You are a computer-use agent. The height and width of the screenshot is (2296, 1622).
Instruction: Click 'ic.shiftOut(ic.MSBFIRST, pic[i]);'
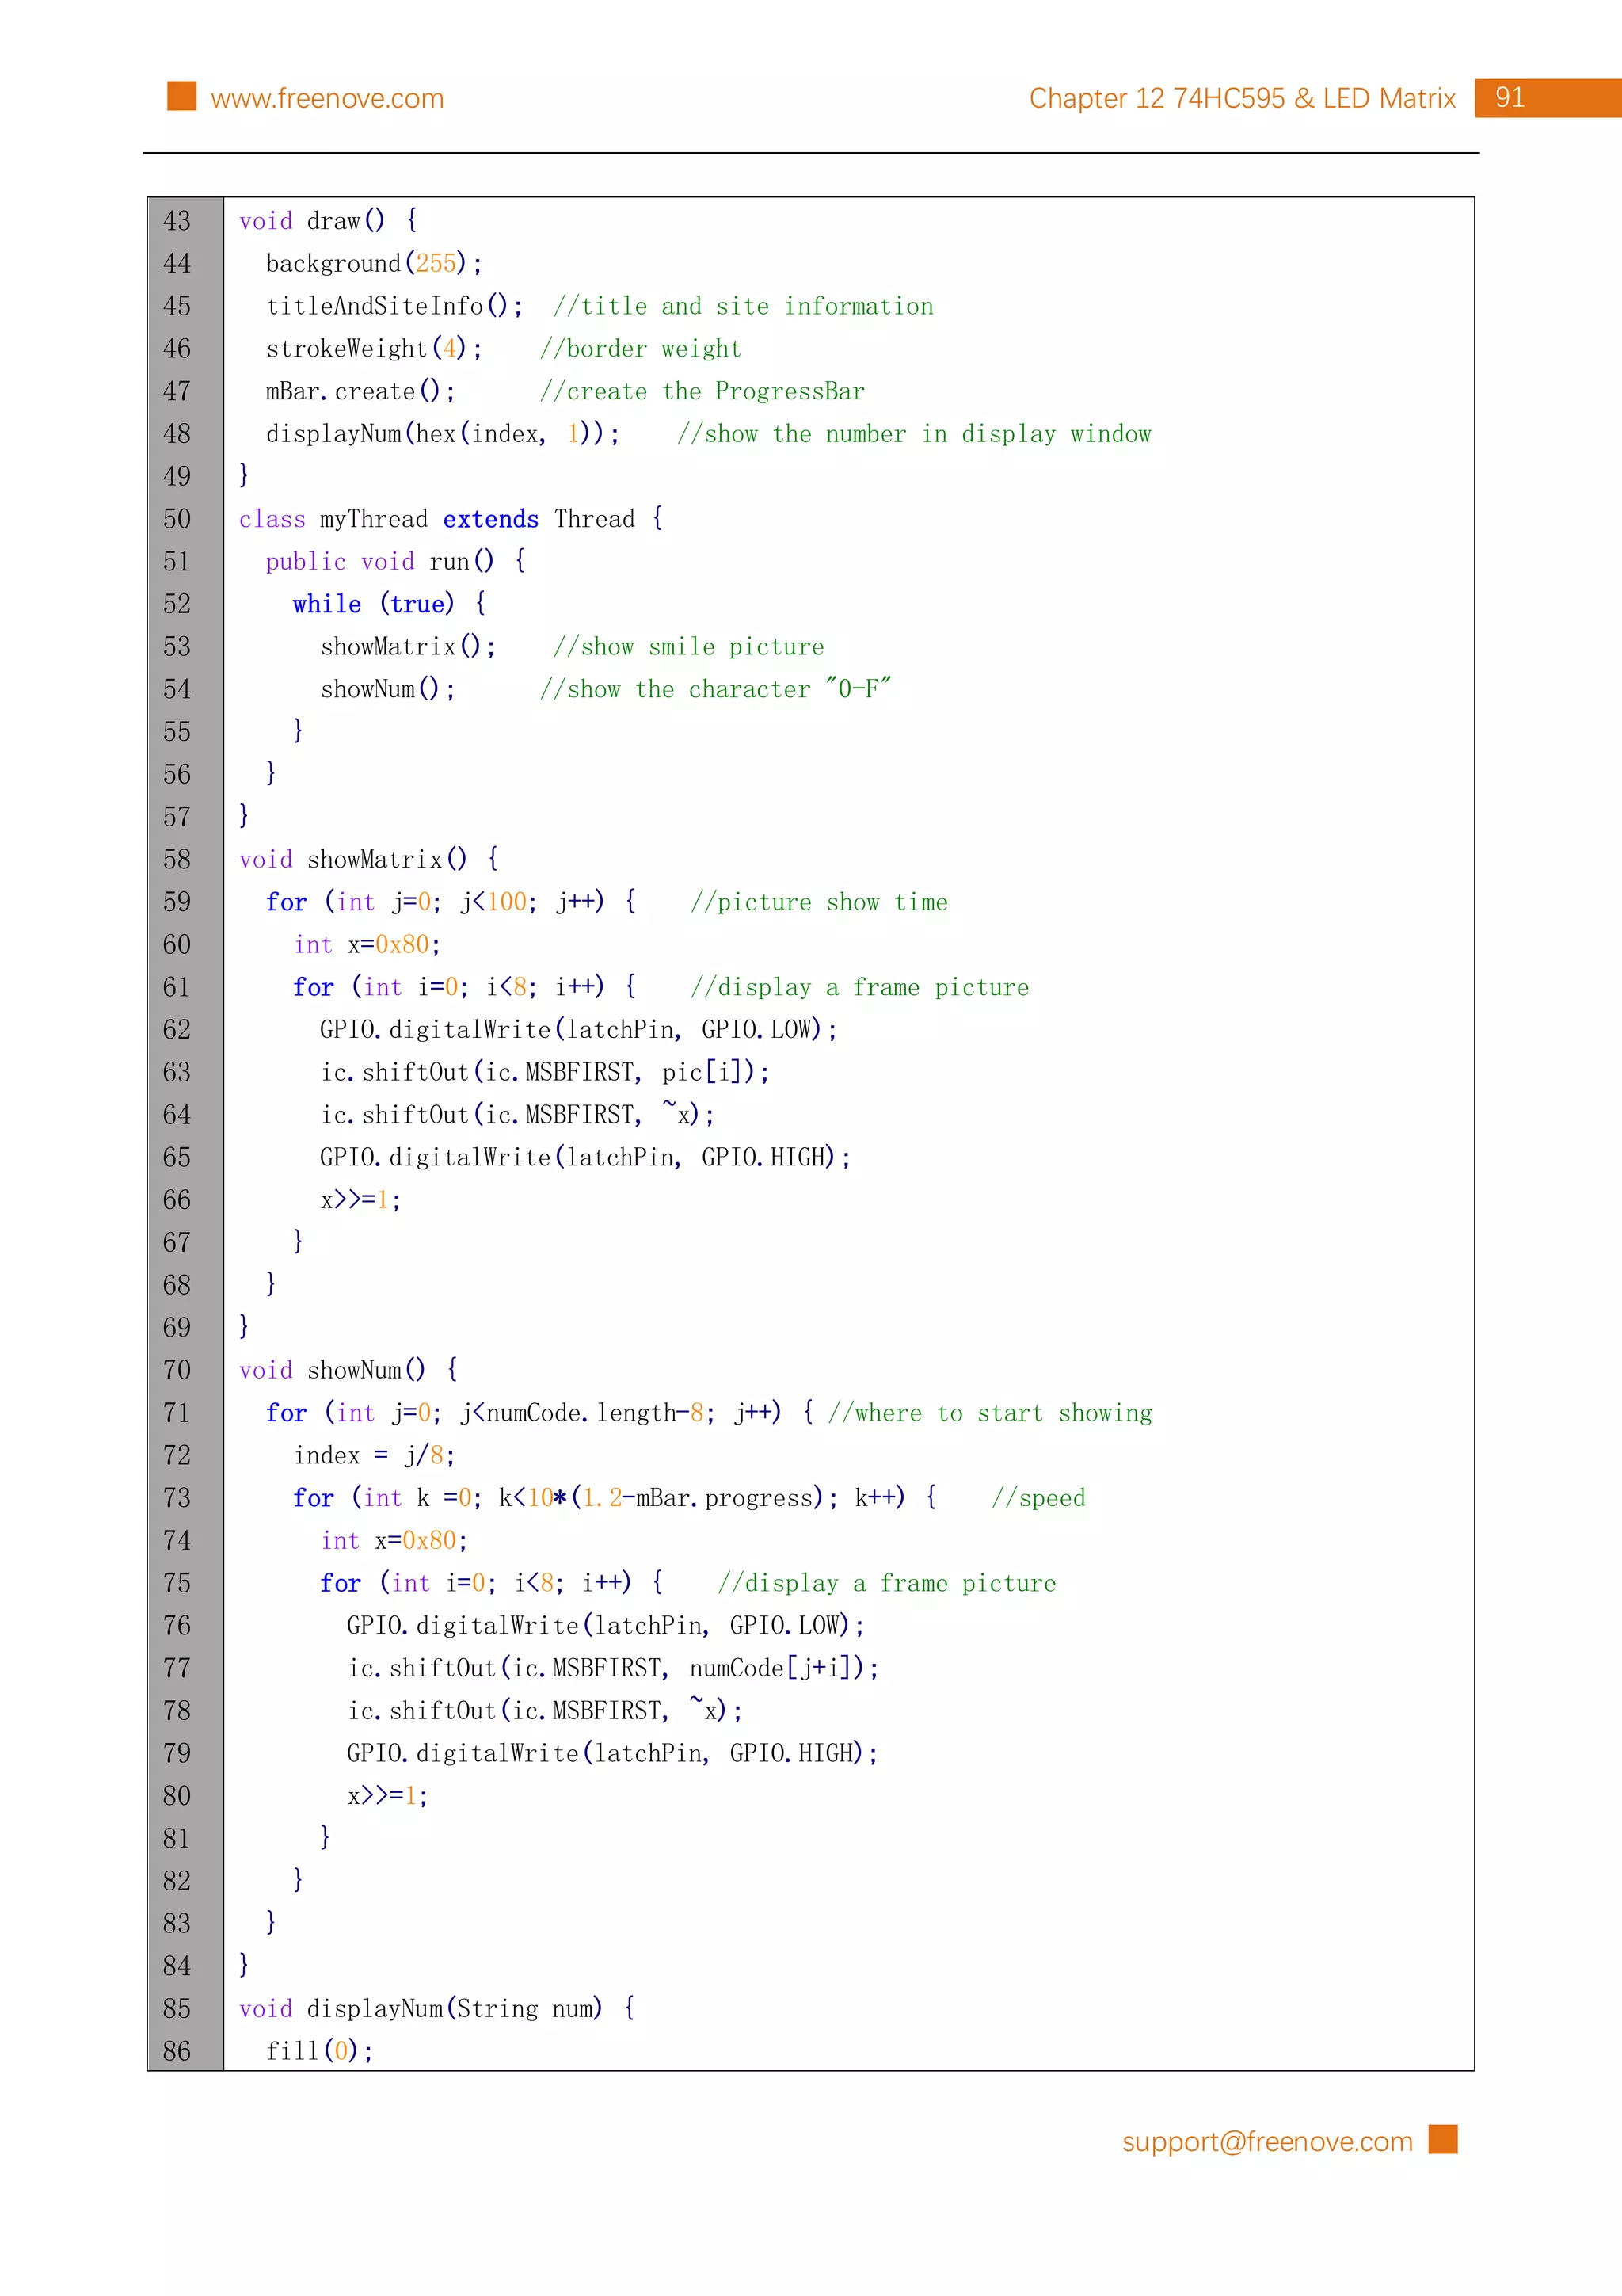[545, 1072]
